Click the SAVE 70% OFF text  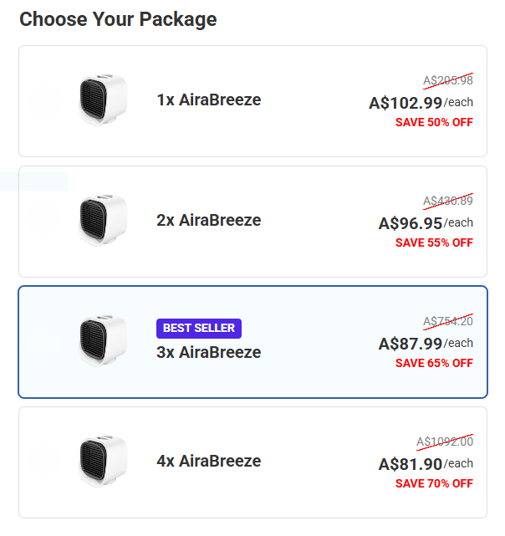[x=434, y=484]
